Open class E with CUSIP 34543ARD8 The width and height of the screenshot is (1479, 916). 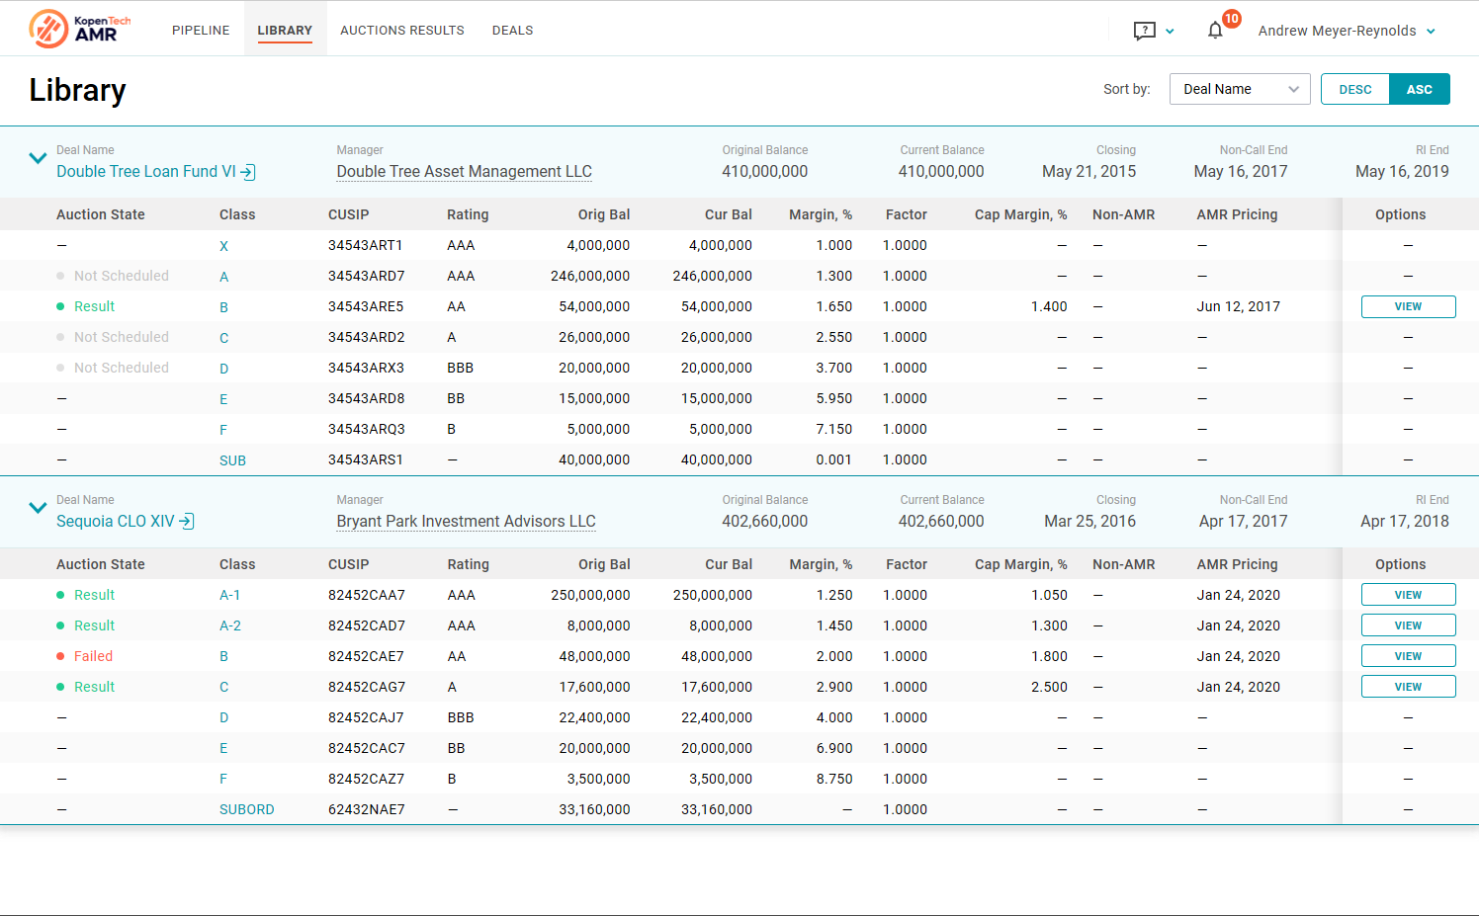223,399
